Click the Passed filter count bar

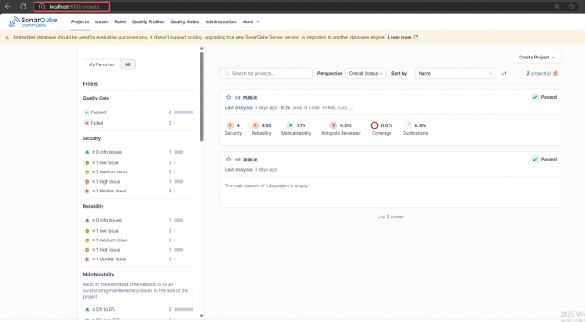(x=183, y=112)
